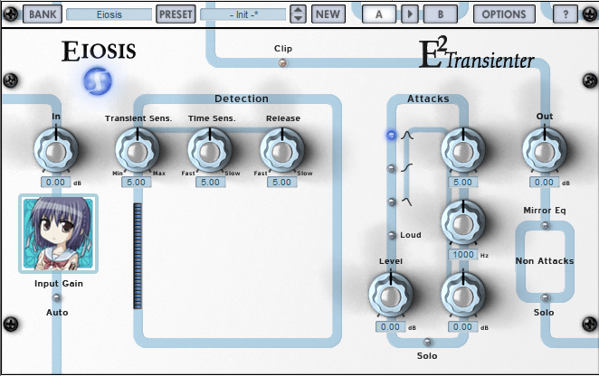Viewport: 599px width, 376px height.
Task: Click the Time Sens. value field
Action: click(210, 183)
